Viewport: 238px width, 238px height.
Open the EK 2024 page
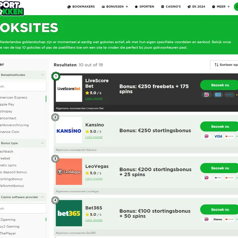[x=196, y=7]
